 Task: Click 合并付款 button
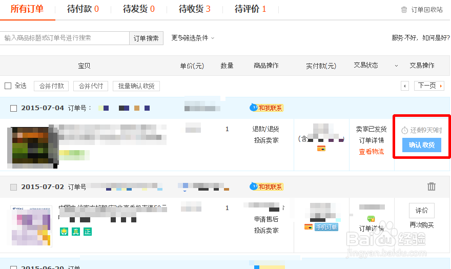click(51, 86)
